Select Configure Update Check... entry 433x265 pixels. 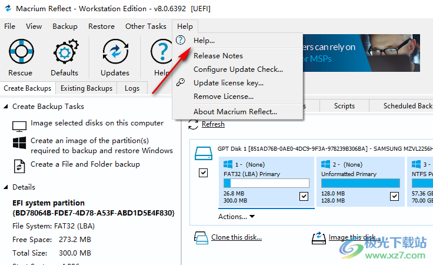[238, 69]
